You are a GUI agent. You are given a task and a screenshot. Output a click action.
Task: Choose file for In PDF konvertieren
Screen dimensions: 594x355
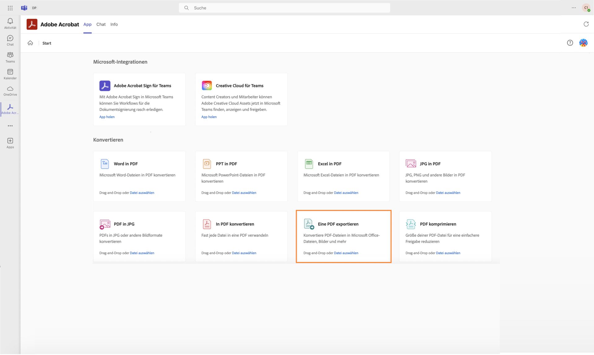[x=244, y=253]
